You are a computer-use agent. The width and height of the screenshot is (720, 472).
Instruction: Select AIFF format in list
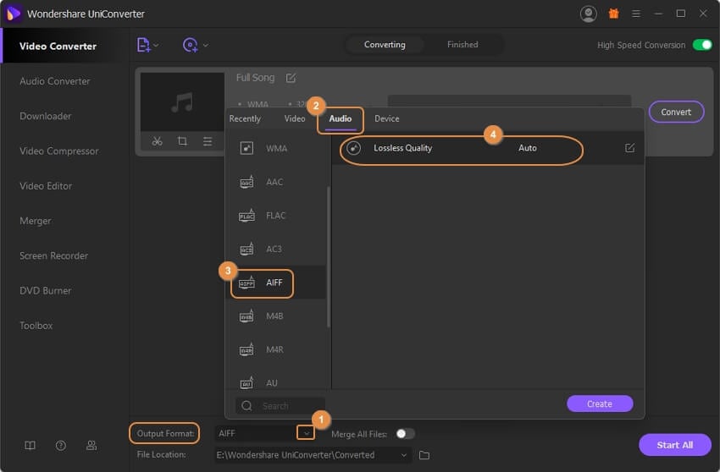click(x=275, y=283)
